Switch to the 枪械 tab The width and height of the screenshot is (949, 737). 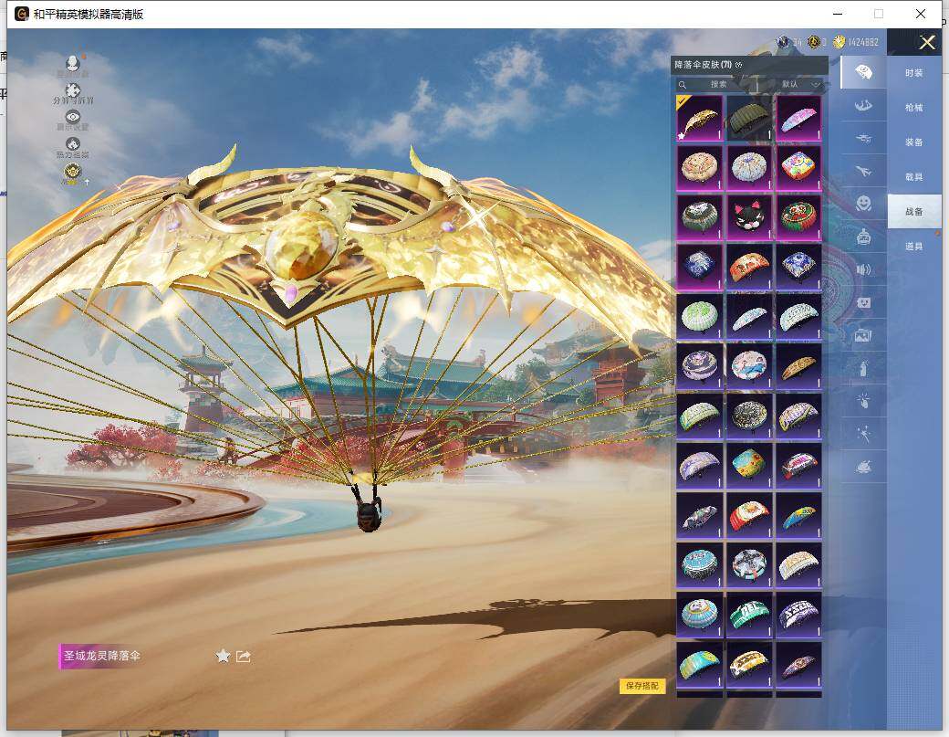pos(913,107)
